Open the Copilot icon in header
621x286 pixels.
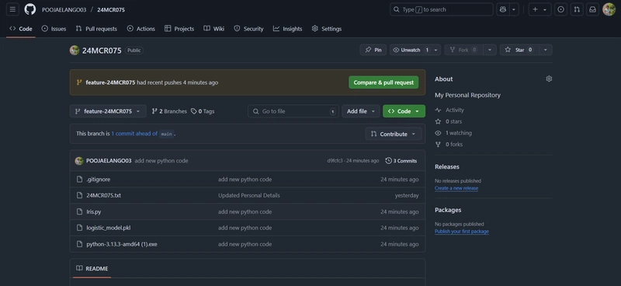tap(503, 9)
